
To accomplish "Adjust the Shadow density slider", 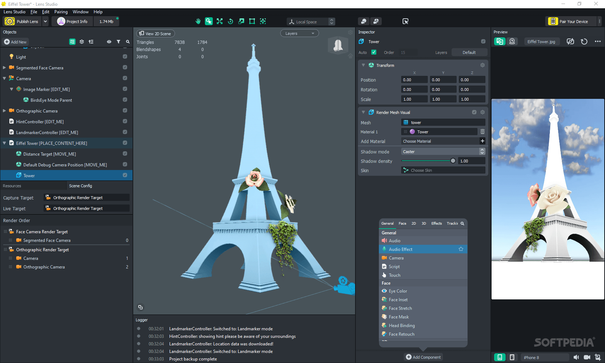I will [453, 161].
